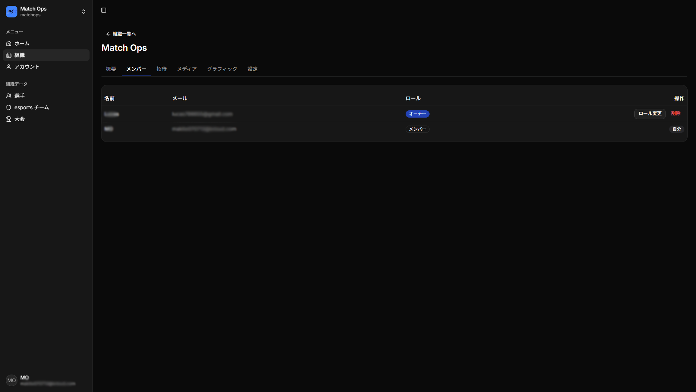Click the Match Ops page heading
The width and height of the screenshot is (696, 392).
coord(124,48)
